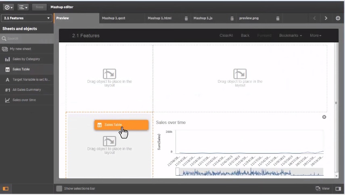Click Forward in the mashup navbar
Screen dimensions: 345x195
click(264, 36)
